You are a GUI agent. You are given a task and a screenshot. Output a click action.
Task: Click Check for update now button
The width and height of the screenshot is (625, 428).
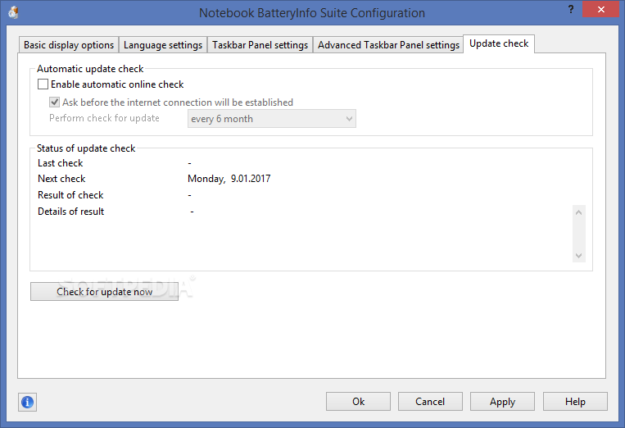(x=104, y=292)
